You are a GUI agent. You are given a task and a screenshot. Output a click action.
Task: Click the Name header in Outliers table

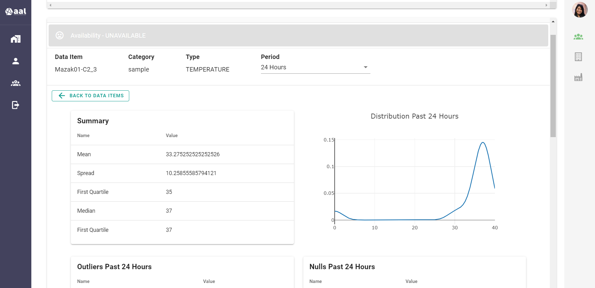point(83,281)
